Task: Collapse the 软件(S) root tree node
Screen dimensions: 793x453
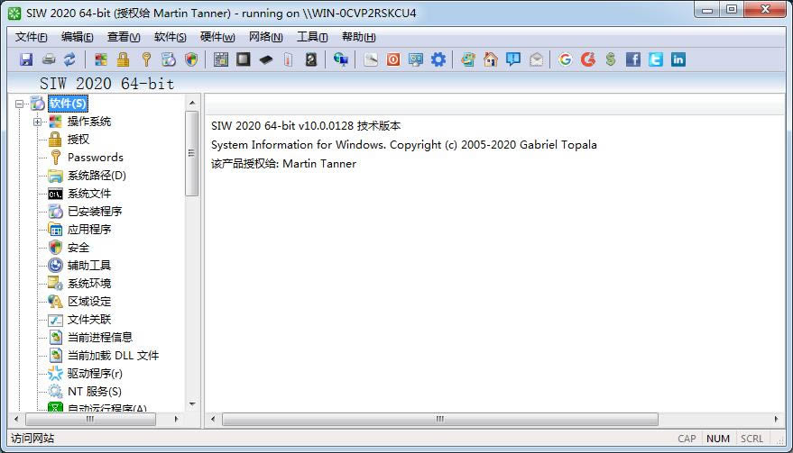Action: point(19,104)
